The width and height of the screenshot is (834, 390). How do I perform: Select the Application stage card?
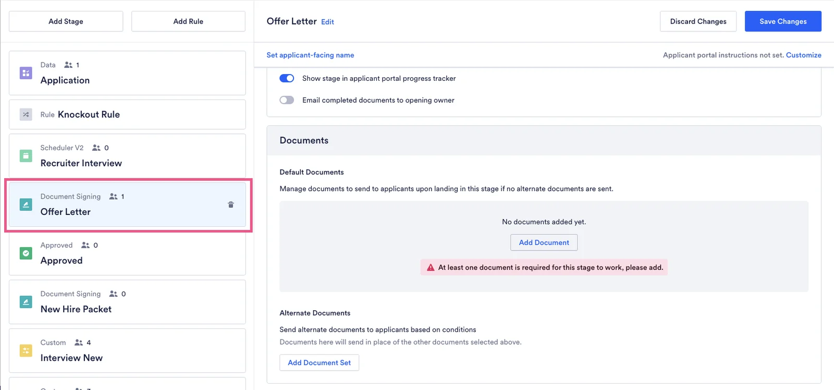coord(127,73)
